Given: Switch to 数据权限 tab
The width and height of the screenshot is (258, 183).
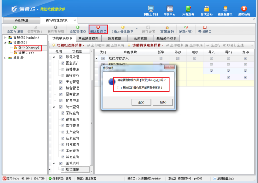Looking at the screenshot, I should click(114, 39).
